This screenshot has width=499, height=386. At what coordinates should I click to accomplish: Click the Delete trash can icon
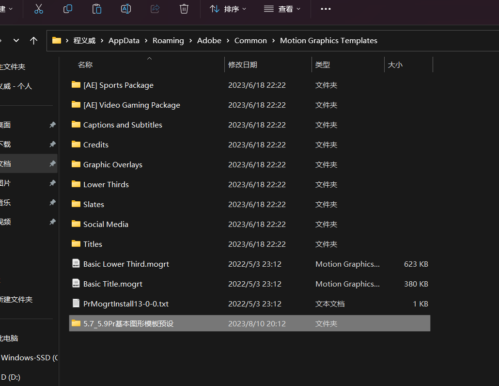[184, 9]
